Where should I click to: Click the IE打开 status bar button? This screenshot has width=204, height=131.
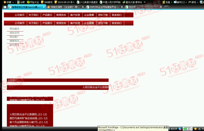[x=172, y=129]
